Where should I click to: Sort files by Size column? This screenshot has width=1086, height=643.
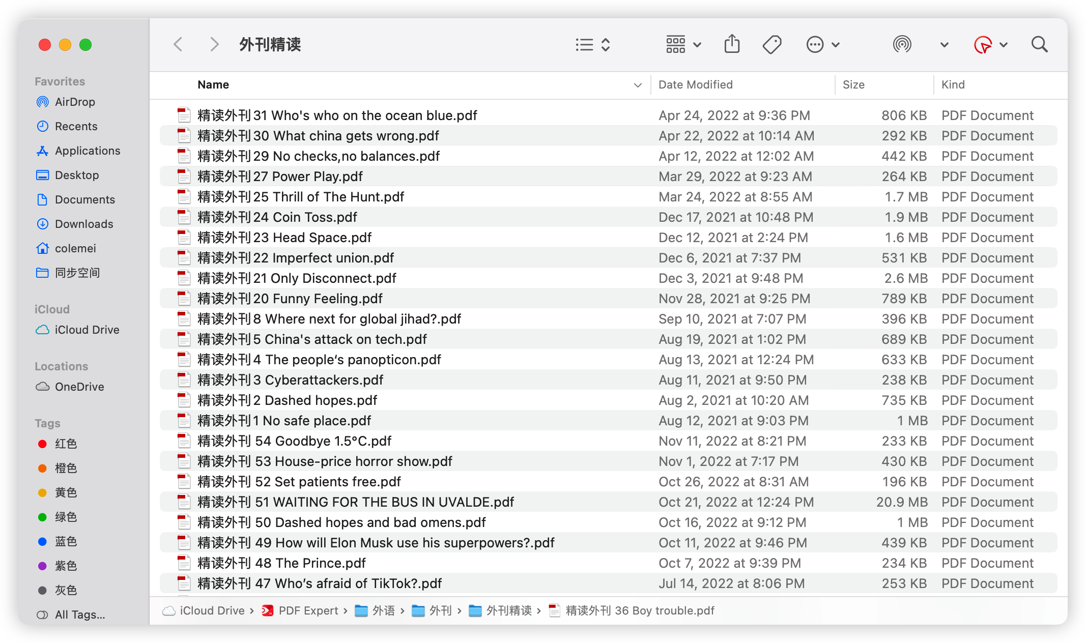click(853, 85)
